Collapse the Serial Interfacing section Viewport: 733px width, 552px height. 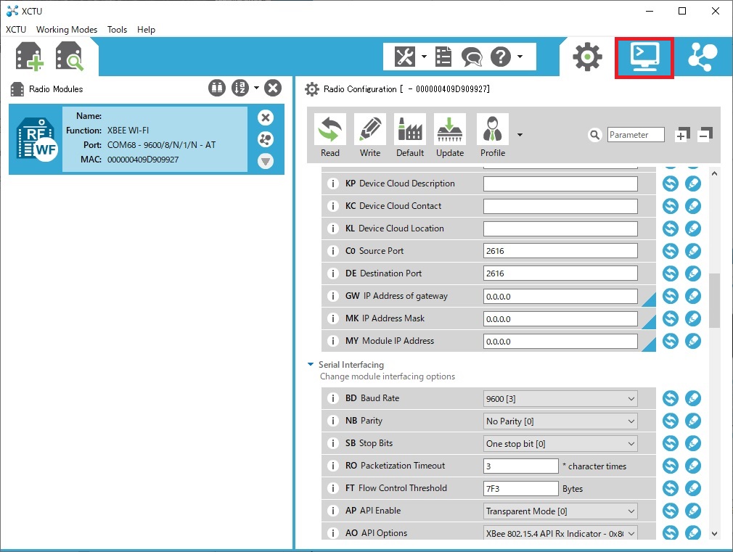point(311,365)
